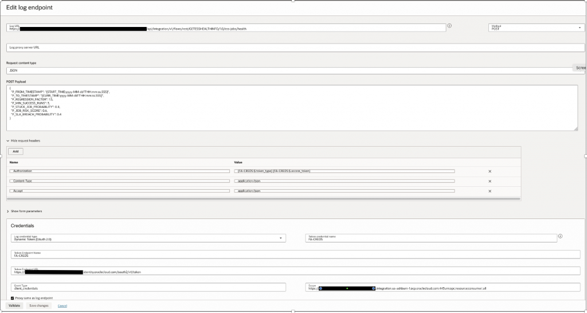Click the Credentials section heading
This screenshot has height=313, width=587.
pos(22,226)
